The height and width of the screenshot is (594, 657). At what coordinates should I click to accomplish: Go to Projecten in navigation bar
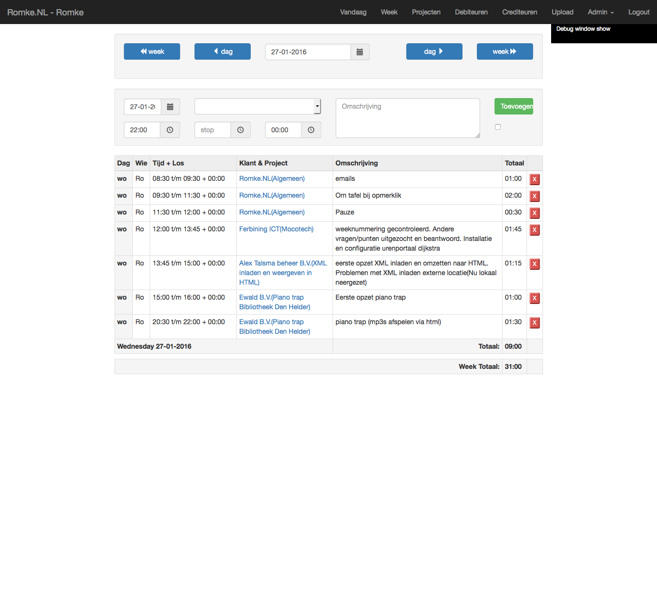(x=426, y=12)
